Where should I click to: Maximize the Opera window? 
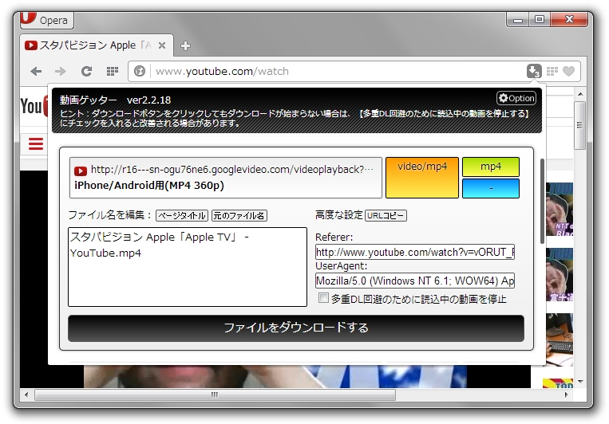pos(540,19)
